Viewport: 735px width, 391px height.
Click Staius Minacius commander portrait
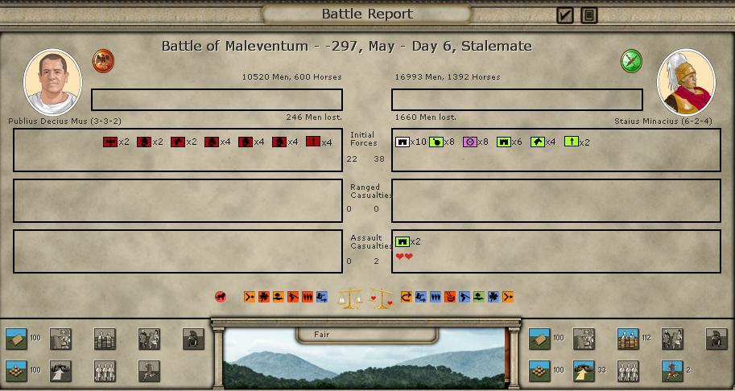pos(686,82)
